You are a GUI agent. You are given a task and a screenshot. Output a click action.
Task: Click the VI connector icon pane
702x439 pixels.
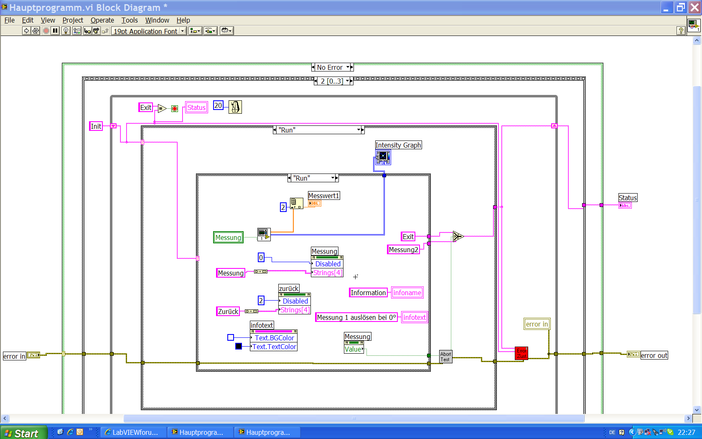[x=694, y=25]
